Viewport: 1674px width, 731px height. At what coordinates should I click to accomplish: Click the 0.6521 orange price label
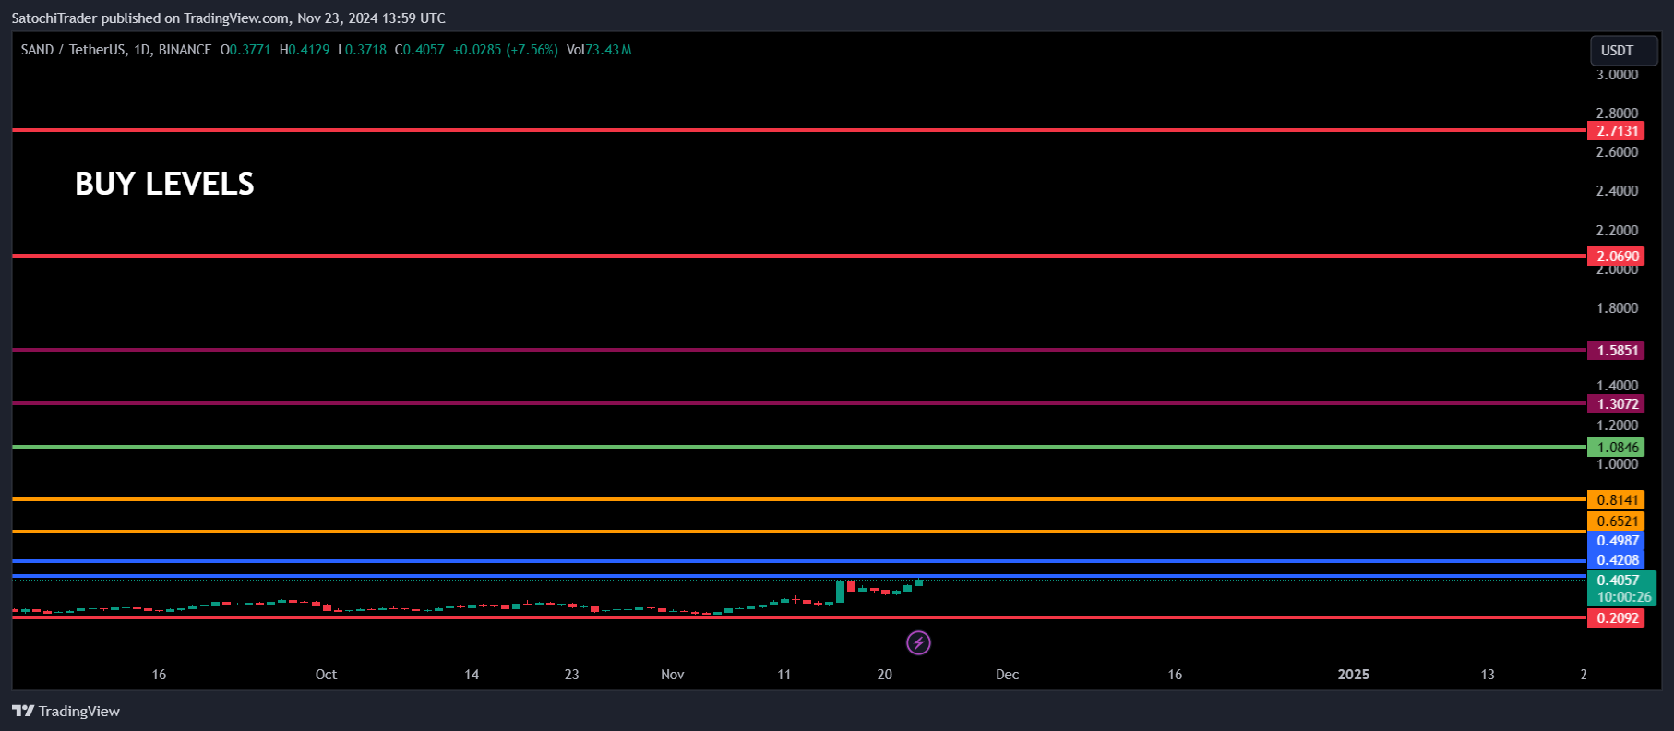point(1617,521)
